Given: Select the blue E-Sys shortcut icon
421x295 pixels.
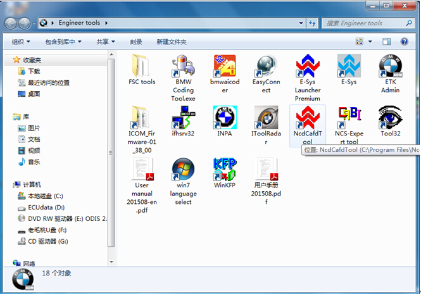Looking at the screenshot, I should point(349,65).
